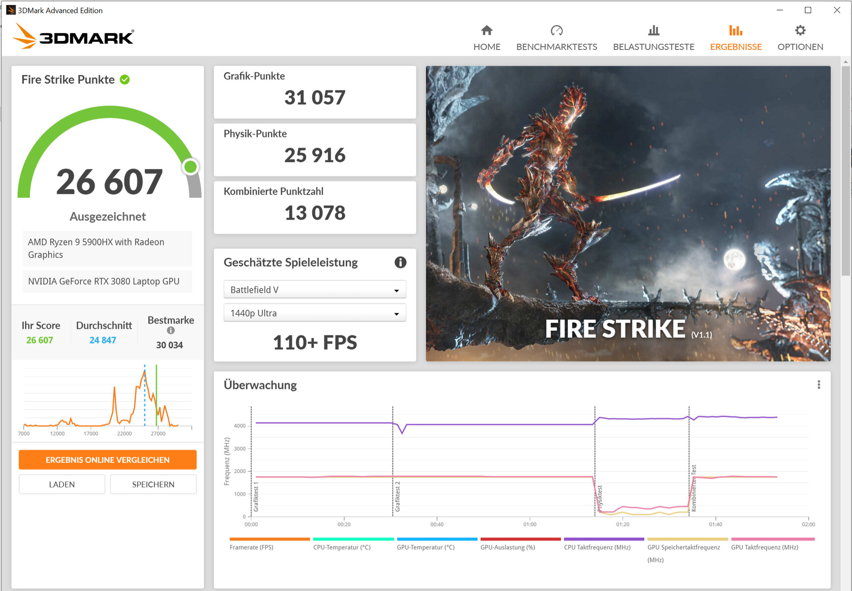Click ERGEBNIS ONLINE VERGLEICHEN button
The height and width of the screenshot is (591, 852).
[x=108, y=460]
